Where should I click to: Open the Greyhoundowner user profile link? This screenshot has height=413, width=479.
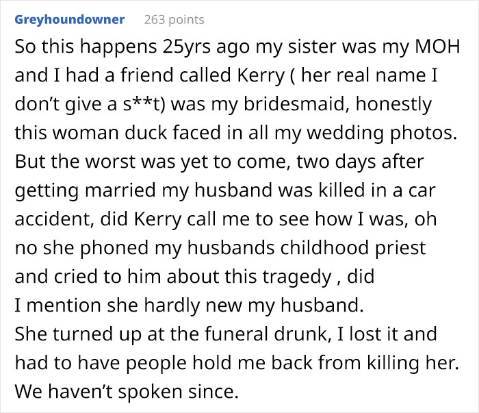(x=70, y=20)
